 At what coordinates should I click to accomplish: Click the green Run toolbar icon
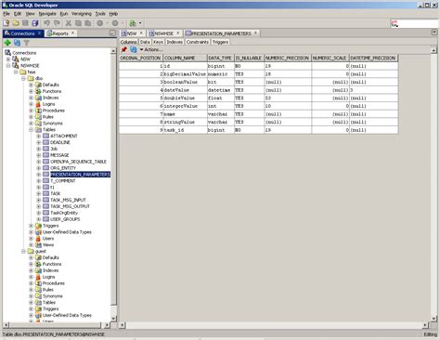(x=133, y=23)
